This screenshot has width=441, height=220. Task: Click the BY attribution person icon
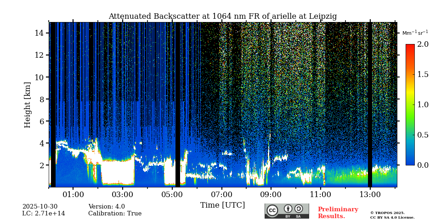[288, 209]
